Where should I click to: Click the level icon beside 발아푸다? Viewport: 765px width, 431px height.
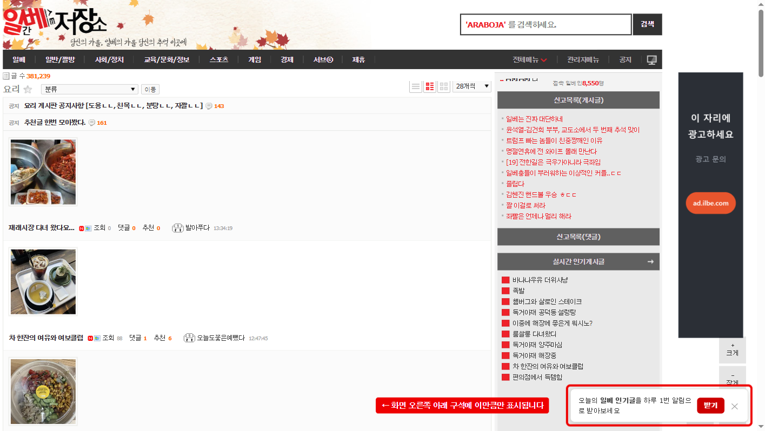[178, 228]
